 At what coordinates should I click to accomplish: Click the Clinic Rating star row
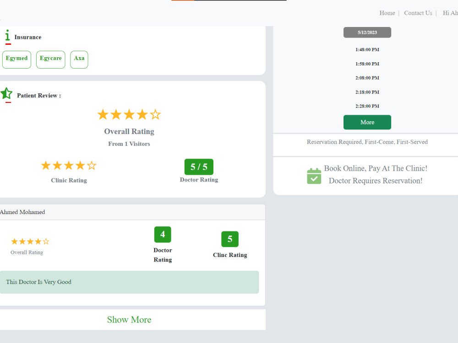point(69,166)
